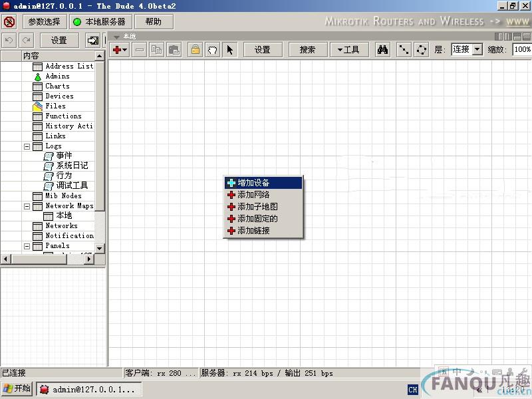
Task: Open the red plus add dropdown in map toolbar
Action: (x=120, y=50)
